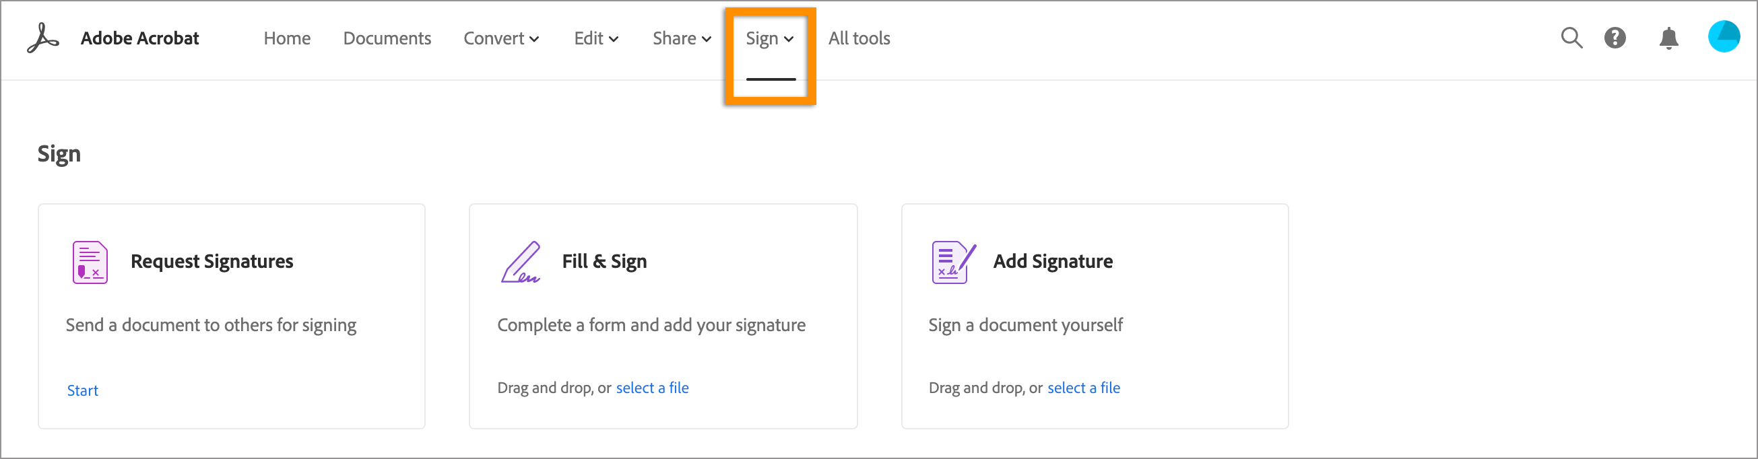Image resolution: width=1758 pixels, height=459 pixels.
Task: Expand the Edit dropdown menu
Action: click(x=596, y=39)
